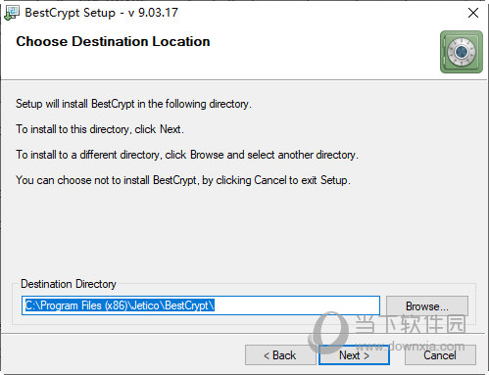Click the www.downxia.com watermark URL
Screen dimensions: 489x375
click(x=410, y=346)
